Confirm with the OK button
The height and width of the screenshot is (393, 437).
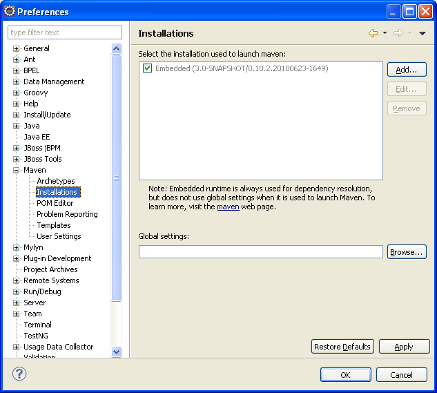coord(346,374)
